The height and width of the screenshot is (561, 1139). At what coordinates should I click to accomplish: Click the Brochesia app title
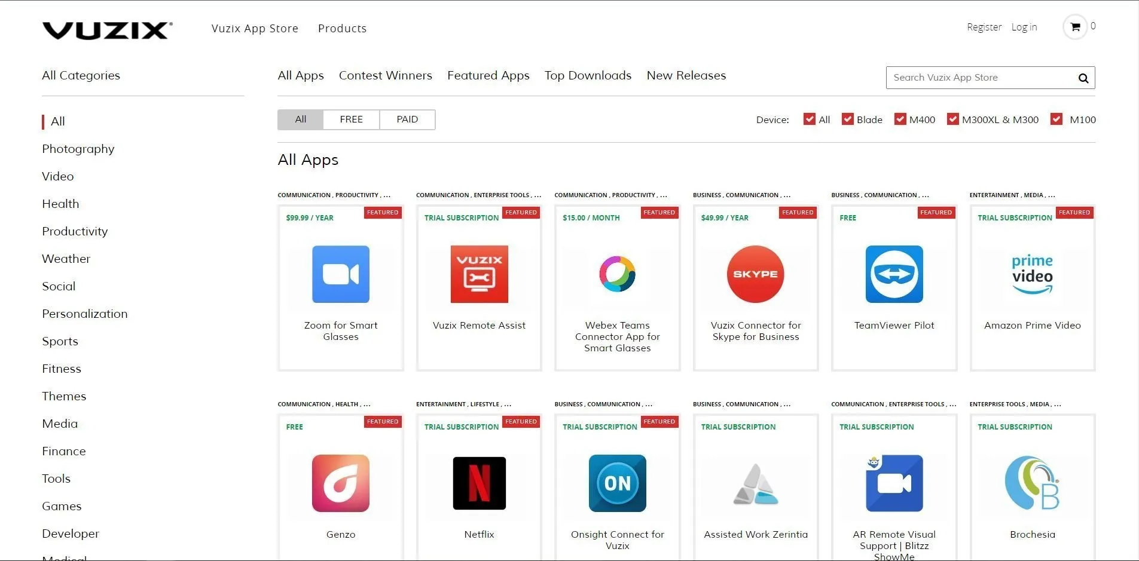click(1033, 534)
